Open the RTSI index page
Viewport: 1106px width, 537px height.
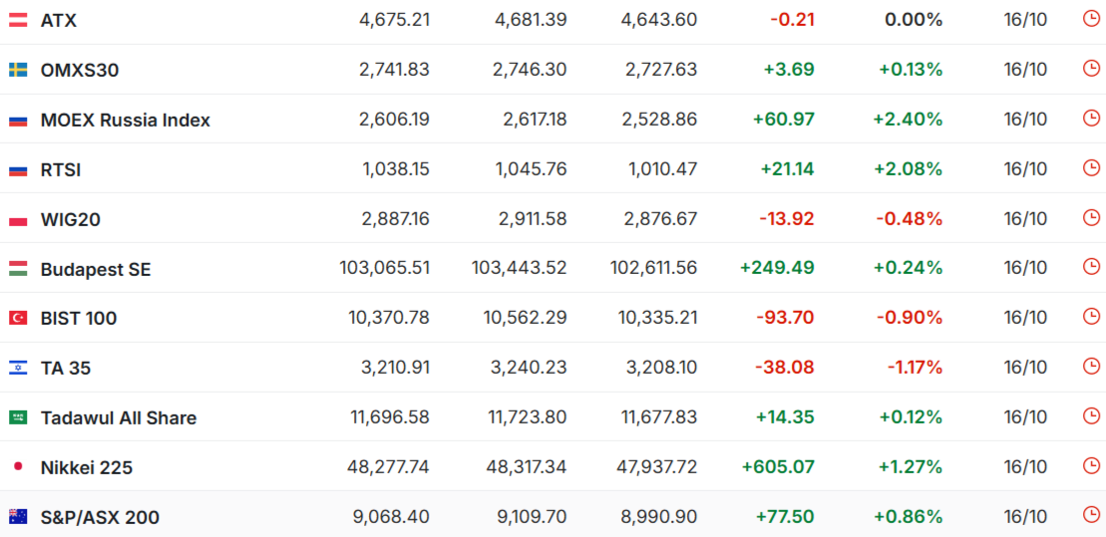61,169
